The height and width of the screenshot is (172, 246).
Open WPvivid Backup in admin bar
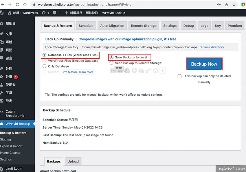(114, 13)
